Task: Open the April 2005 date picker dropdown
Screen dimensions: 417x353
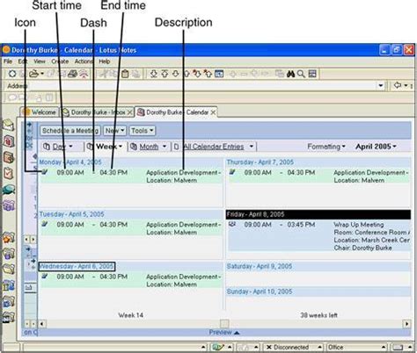Action: point(376,147)
